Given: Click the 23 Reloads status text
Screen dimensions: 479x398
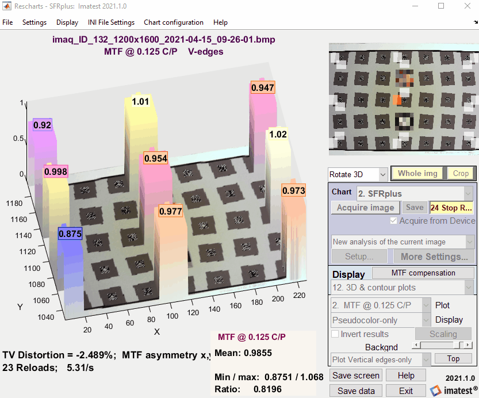Looking at the screenshot, I should [48, 368].
